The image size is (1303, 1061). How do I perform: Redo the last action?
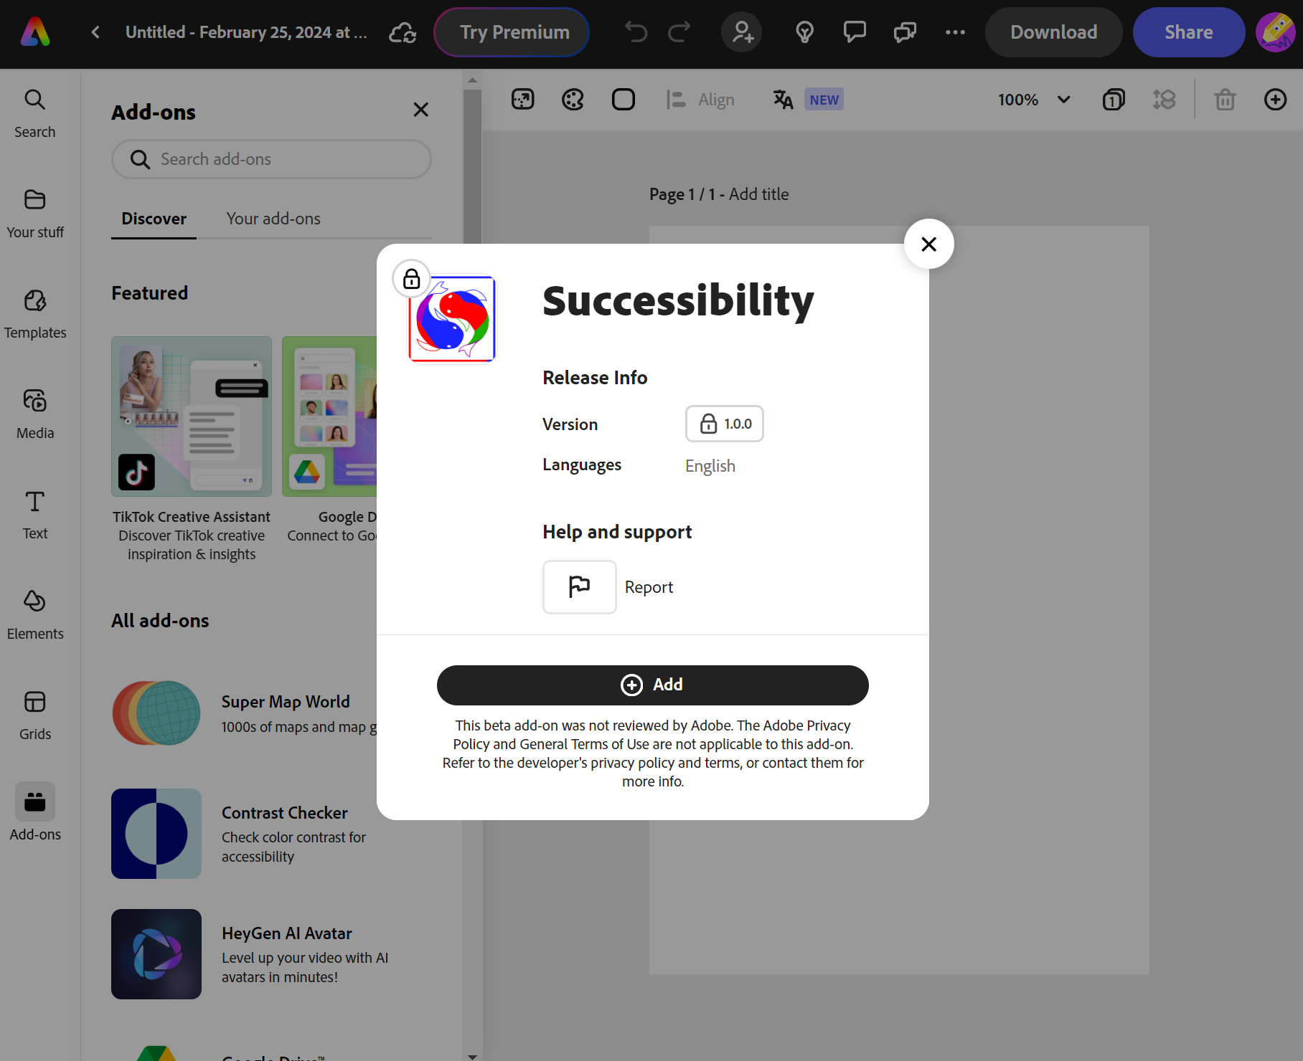pyautogui.click(x=679, y=32)
